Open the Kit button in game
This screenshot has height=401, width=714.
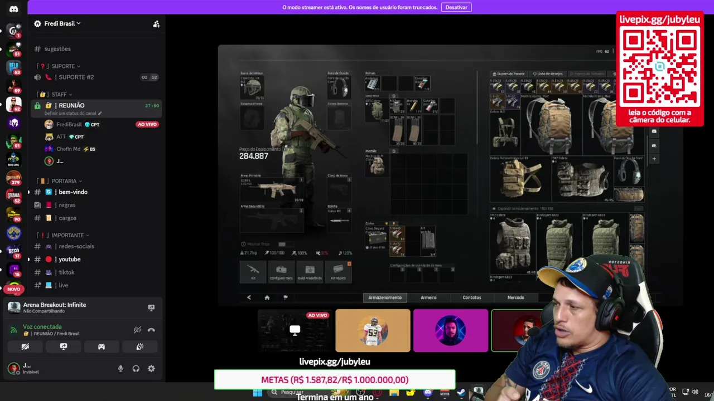253,272
